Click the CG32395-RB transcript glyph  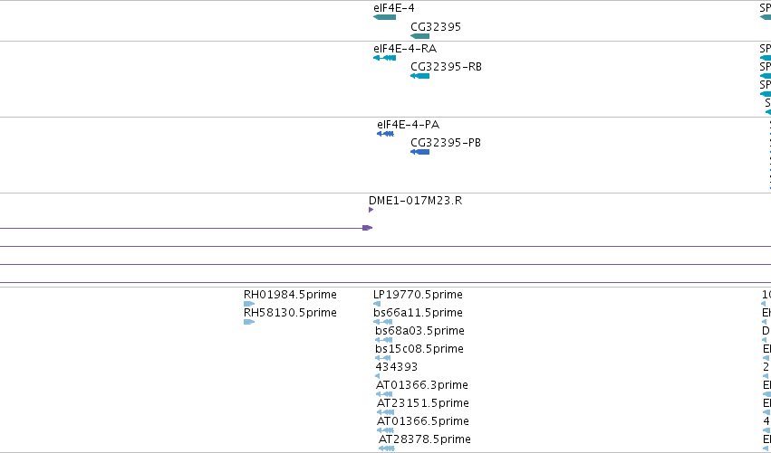point(419,76)
